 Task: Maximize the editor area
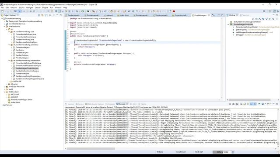coord(222,15)
